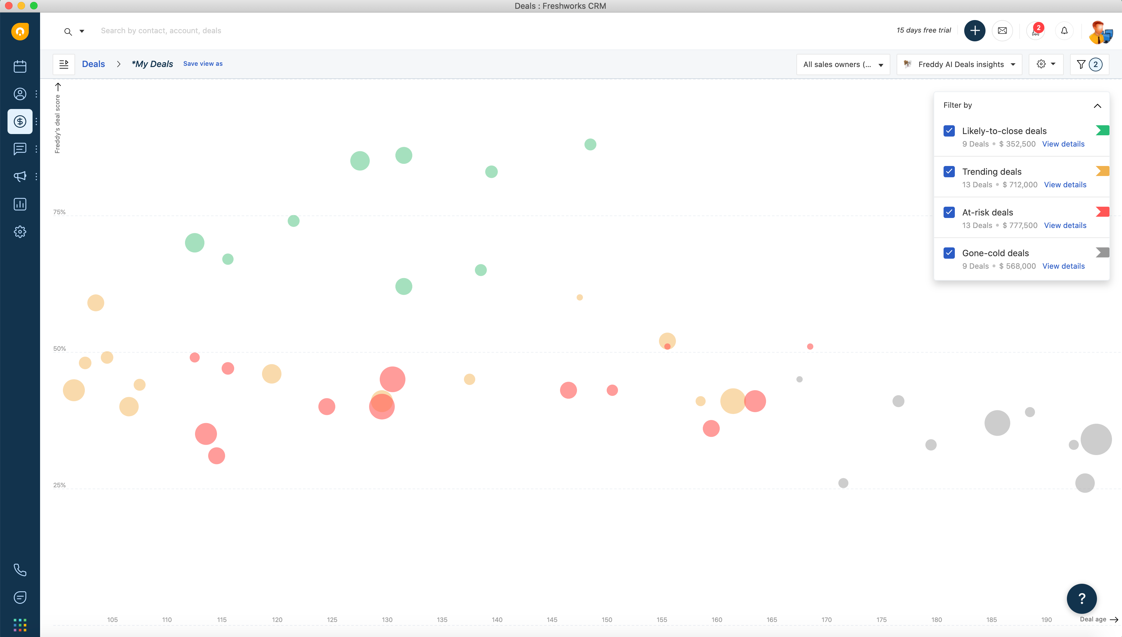Screen dimensions: 1122x637
Task: Expand Freddy AI Deals insights dropdown
Action: (x=959, y=64)
